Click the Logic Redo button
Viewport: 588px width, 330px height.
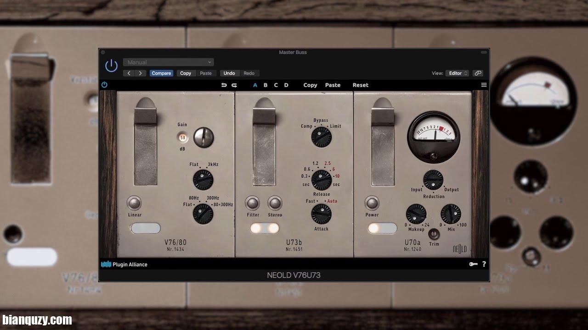249,73
